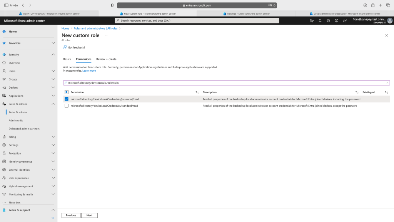The image size is (394, 222).
Task: Switch to the Review + create tab
Action: [x=106, y=59]
